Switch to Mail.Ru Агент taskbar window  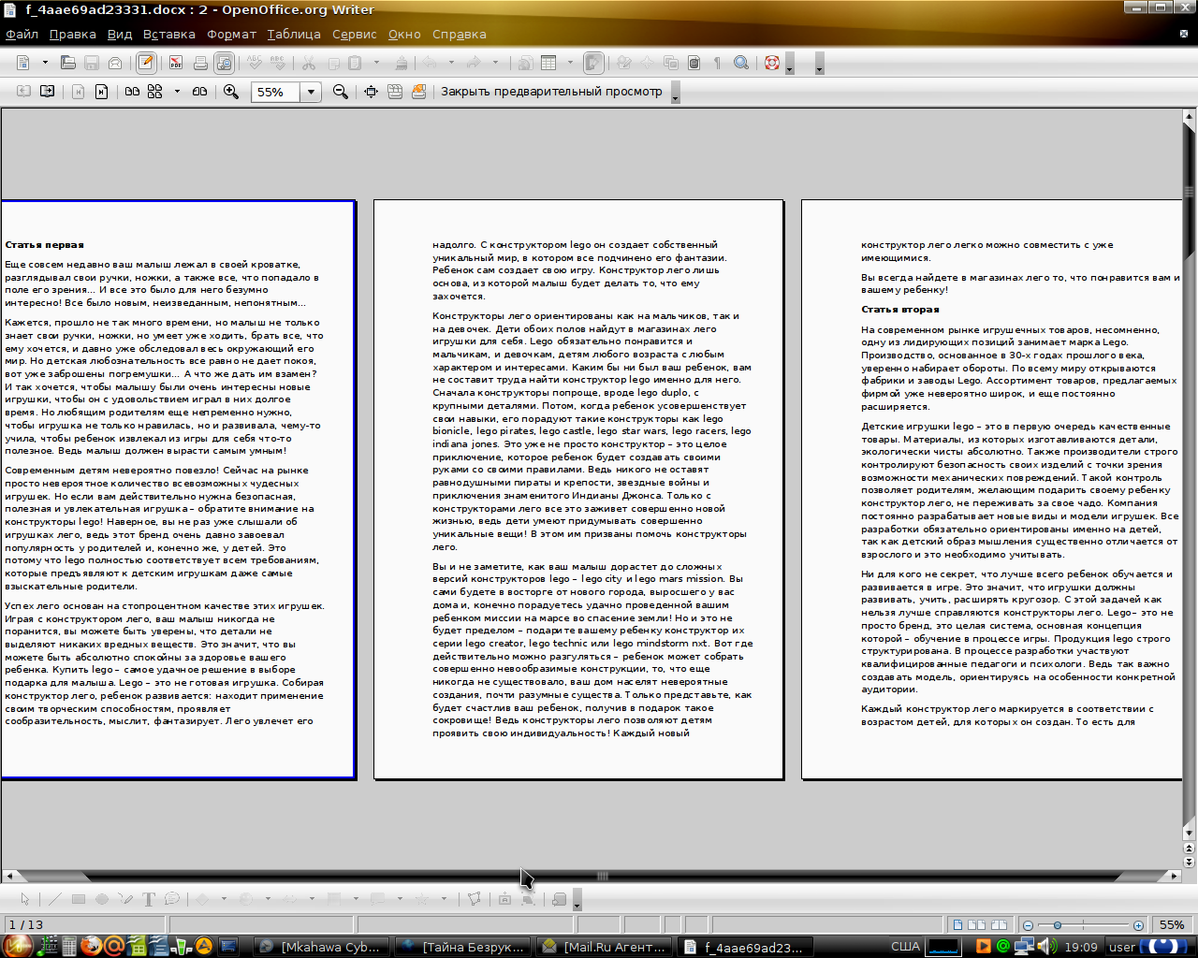605,947
